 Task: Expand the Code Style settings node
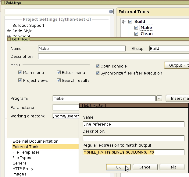point(9,31)
